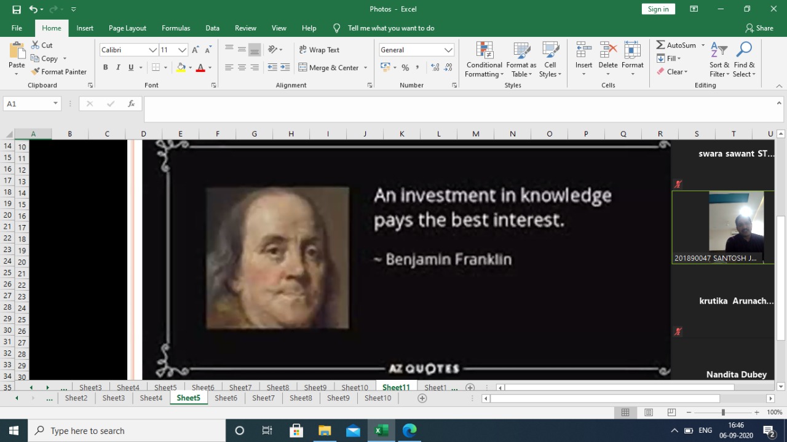Open the Name Box dropdown arrow
The width and height of the screenshot is (787, 442).
55,104
